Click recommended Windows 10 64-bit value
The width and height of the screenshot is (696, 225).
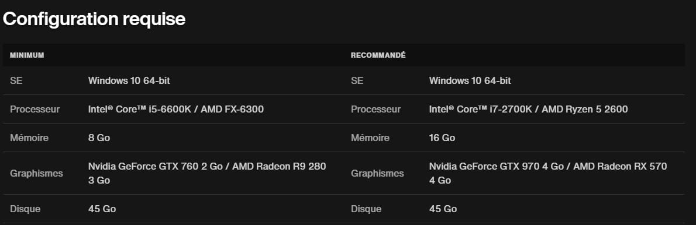click(470, 81)
